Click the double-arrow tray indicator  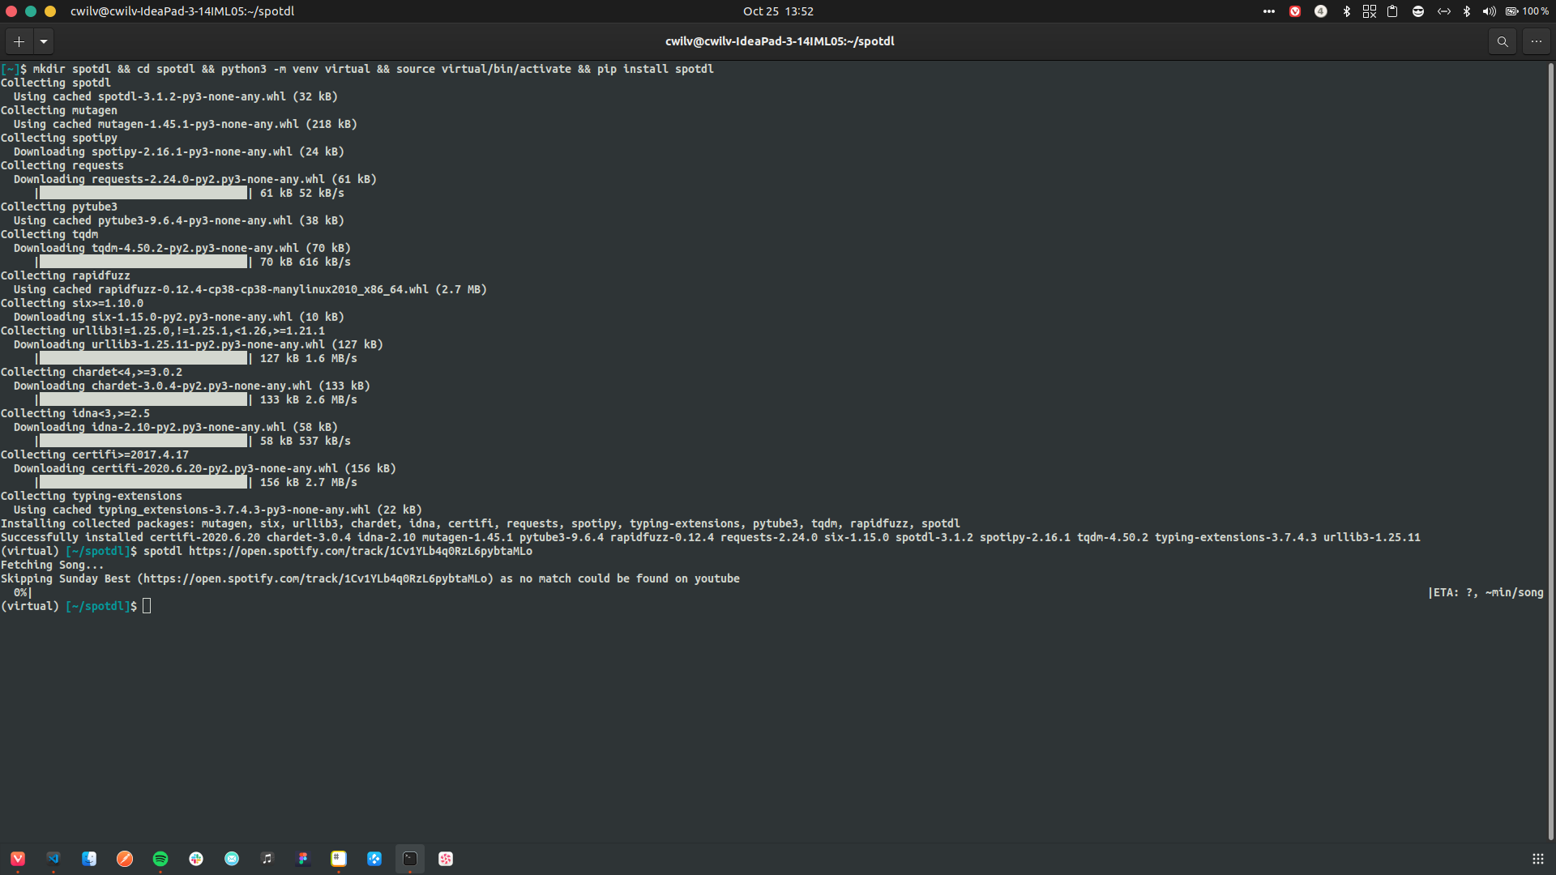point(1444,11)
